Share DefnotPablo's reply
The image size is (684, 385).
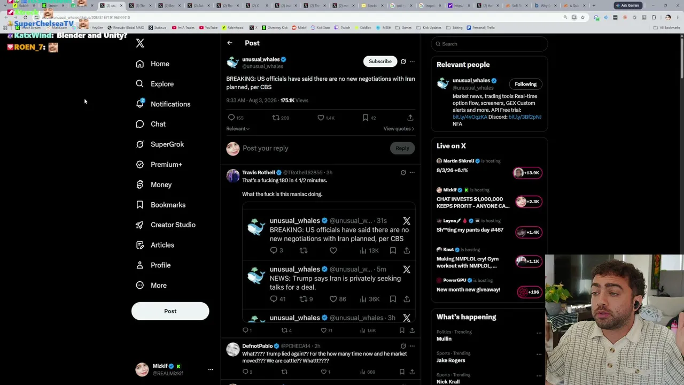pyautogui.click(x=412, y=372)
